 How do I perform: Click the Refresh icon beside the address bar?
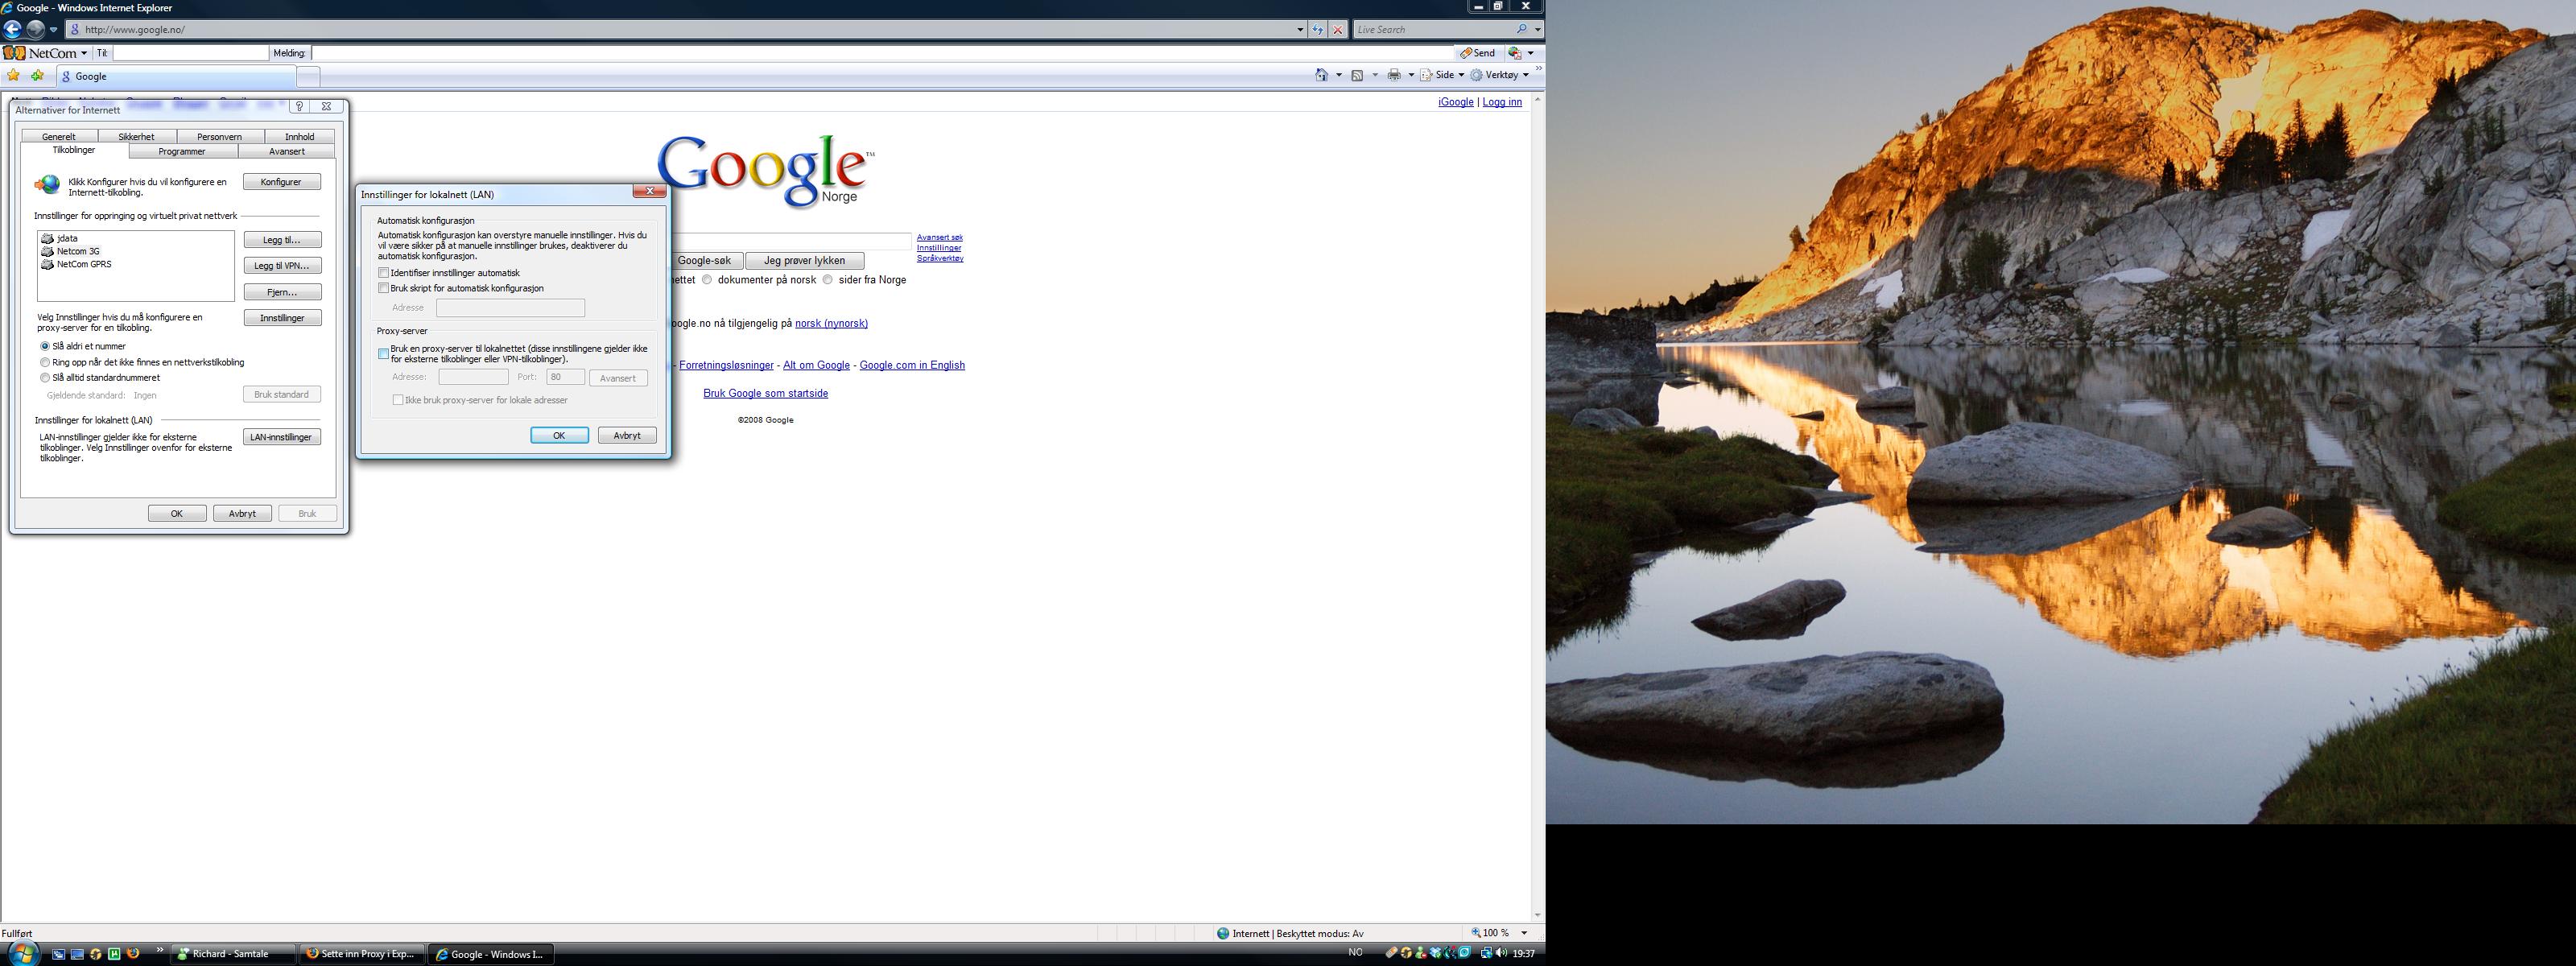[1318, 29]
